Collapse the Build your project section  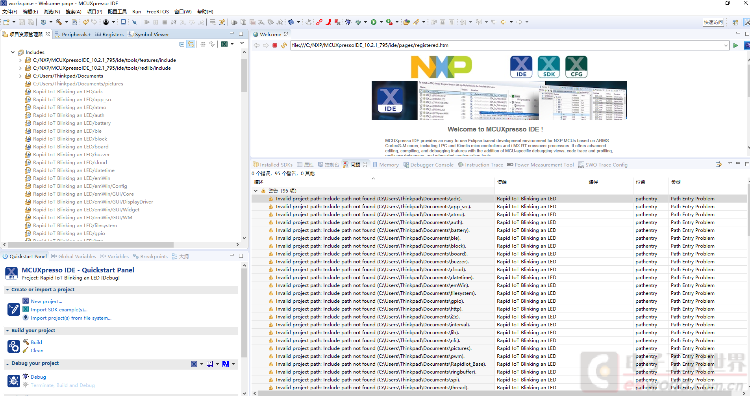click(x=7, y=331)
